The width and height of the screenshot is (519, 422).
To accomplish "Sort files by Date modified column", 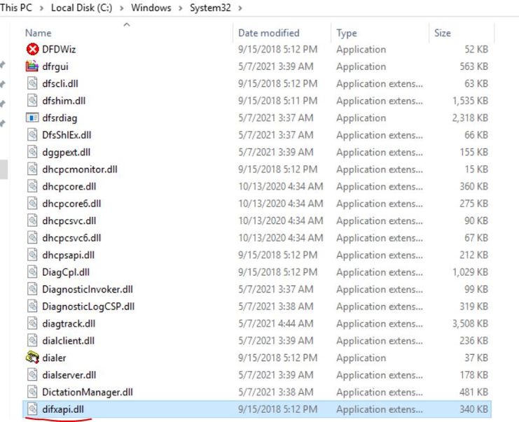I will pos(269,33).
